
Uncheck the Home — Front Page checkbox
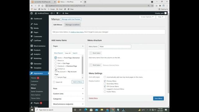coord(56,58)
